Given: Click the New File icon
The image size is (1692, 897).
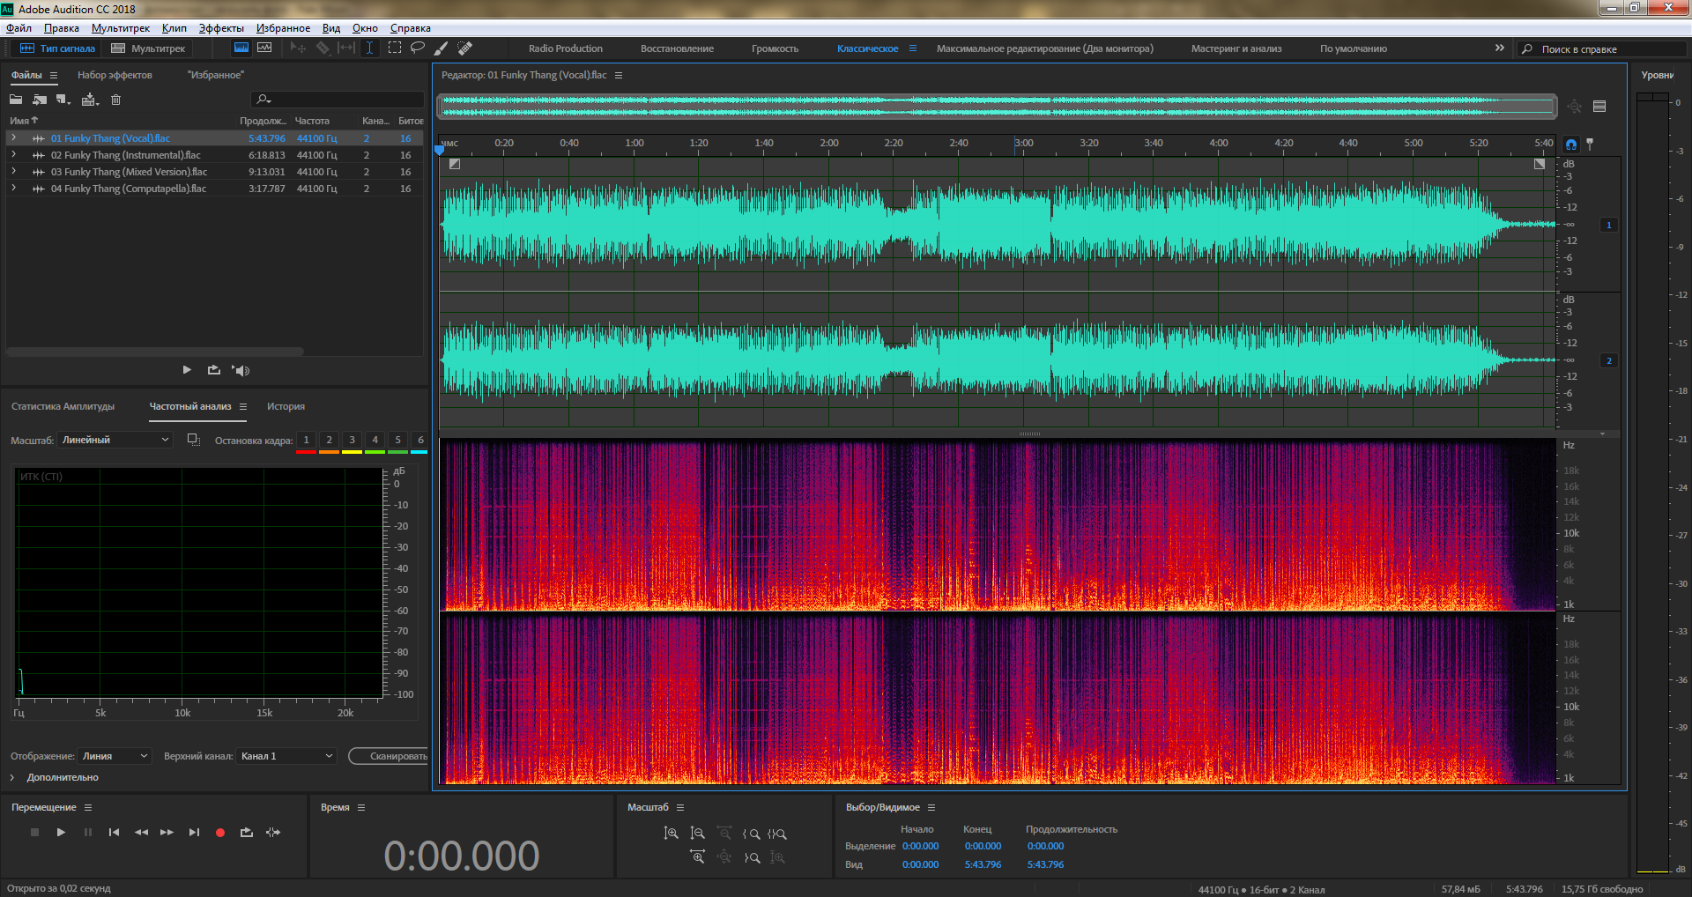Looking at the screenshot, I should point(63,100).
